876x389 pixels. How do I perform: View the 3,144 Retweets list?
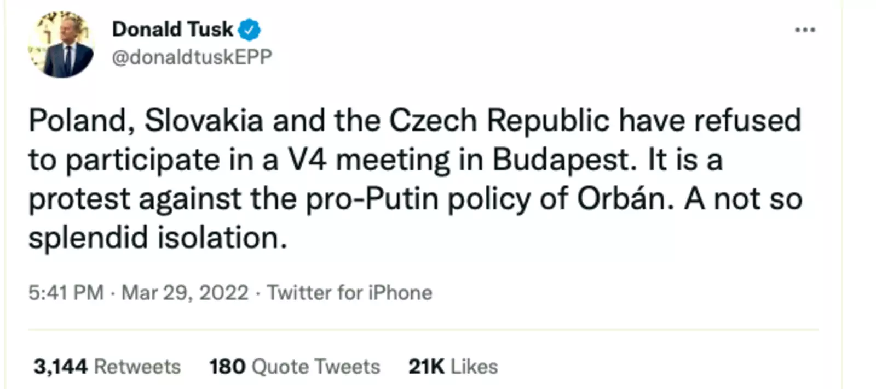pyautogui.click(x=107, y=367)
